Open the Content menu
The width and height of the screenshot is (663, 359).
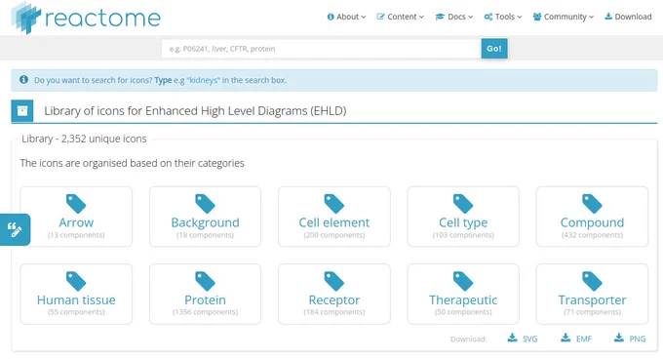point(401,17)
